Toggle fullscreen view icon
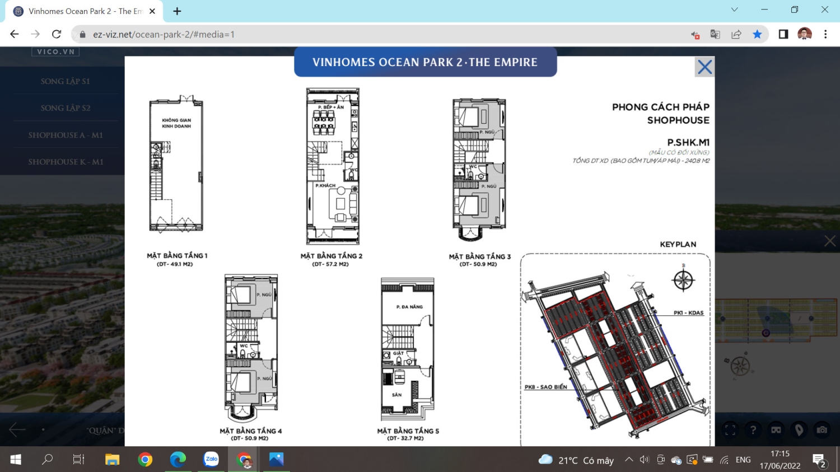The width and height of the screenshot is (840, 472). coord(730,430)
